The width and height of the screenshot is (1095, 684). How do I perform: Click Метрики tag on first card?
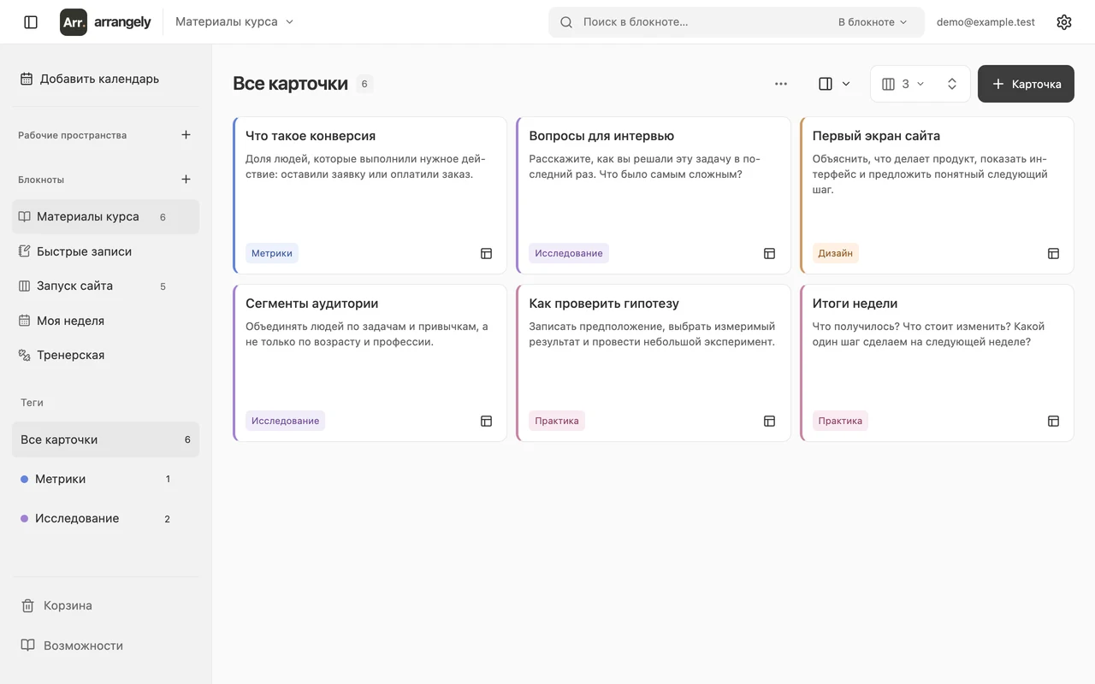point(272,253)
